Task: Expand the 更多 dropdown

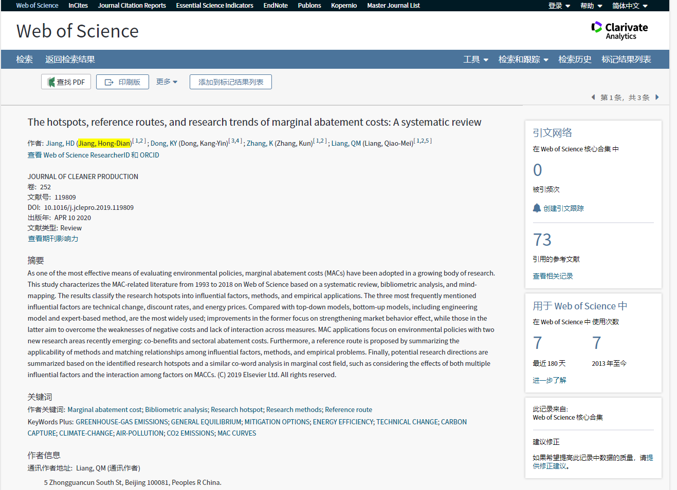Action: (167, 82)
